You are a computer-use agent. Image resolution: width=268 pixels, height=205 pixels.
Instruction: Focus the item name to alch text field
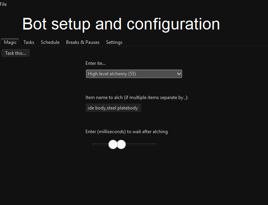tap(113, 108)
